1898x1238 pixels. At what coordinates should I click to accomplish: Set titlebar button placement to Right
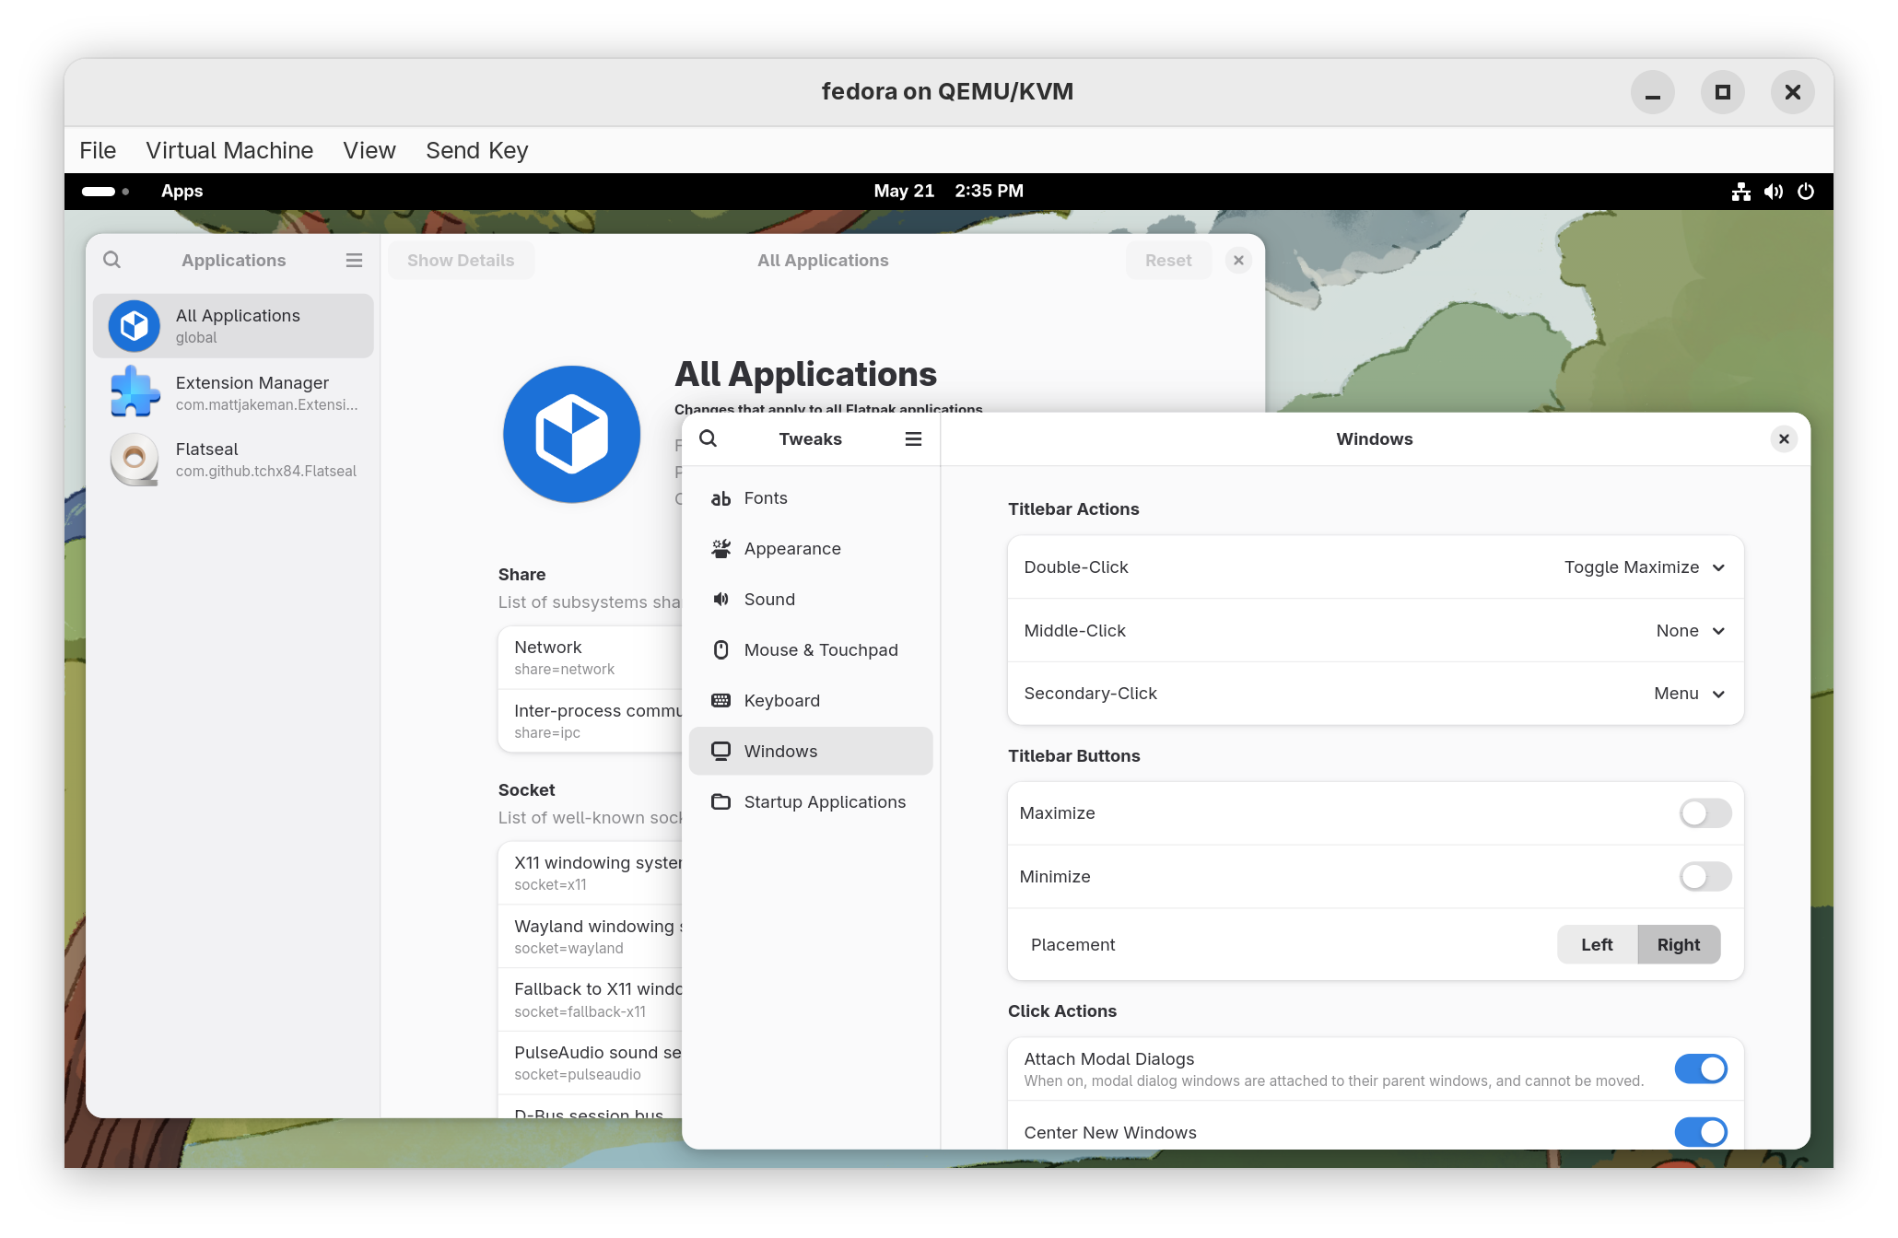1679,945
